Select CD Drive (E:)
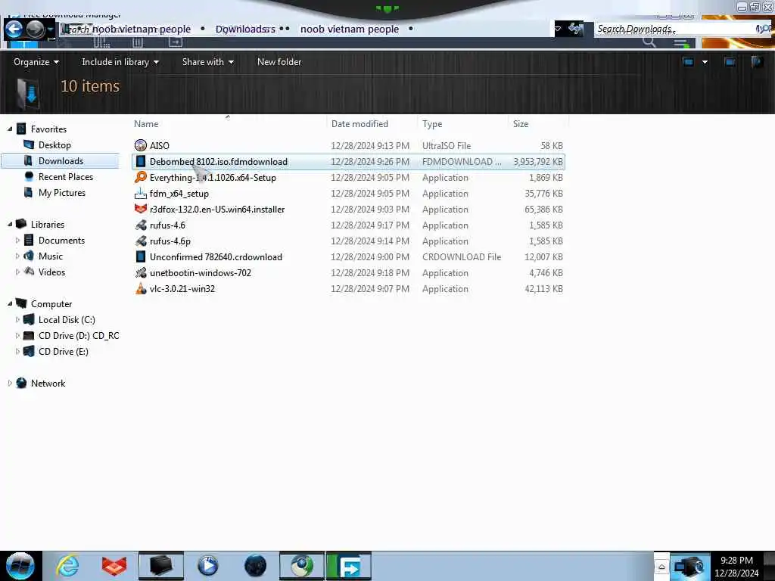Viewport: 775px width, 581px height. point(64,351)
